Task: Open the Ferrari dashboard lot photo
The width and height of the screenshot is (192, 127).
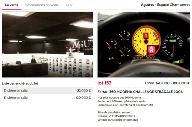Action: [x=144, y=45]
